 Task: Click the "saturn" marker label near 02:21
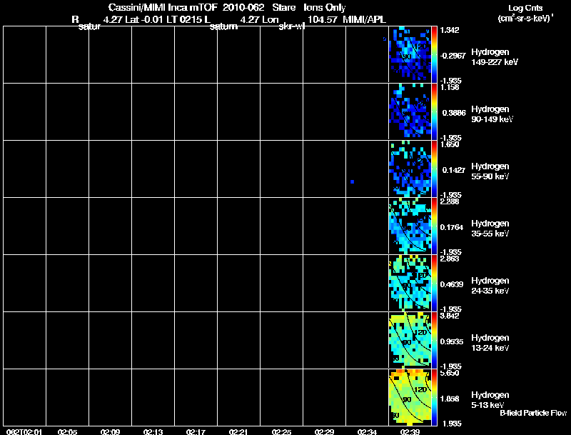(223, 26)
